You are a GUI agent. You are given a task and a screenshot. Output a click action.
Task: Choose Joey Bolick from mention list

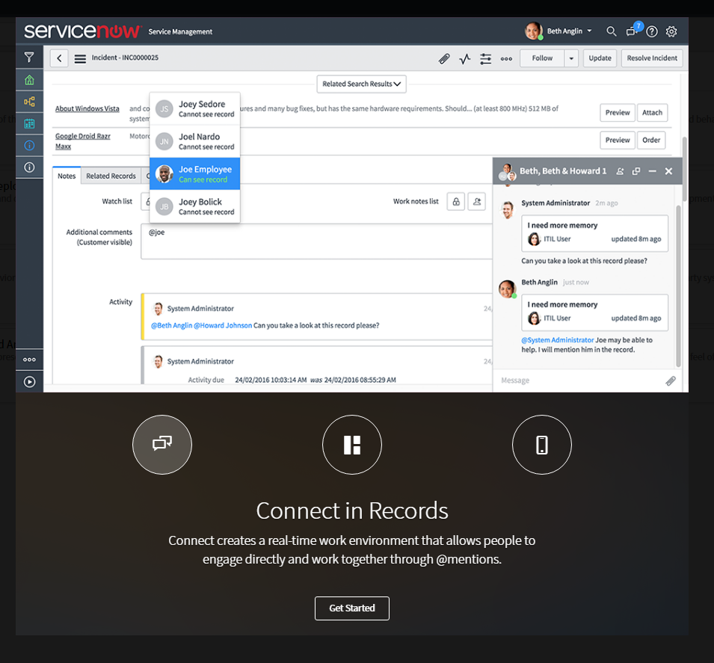click(x=195, y=206)
